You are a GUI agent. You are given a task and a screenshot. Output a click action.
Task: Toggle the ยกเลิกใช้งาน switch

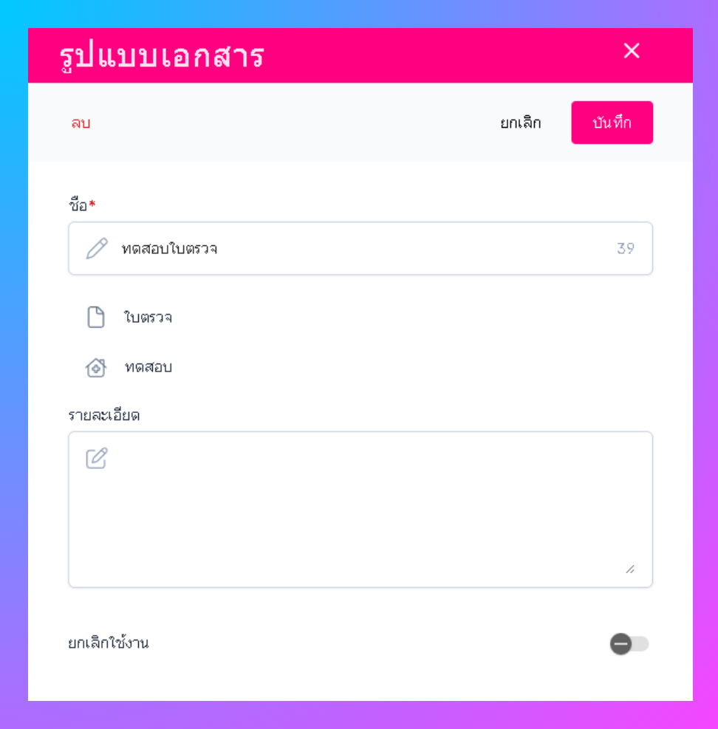click(x=629, y=644)
